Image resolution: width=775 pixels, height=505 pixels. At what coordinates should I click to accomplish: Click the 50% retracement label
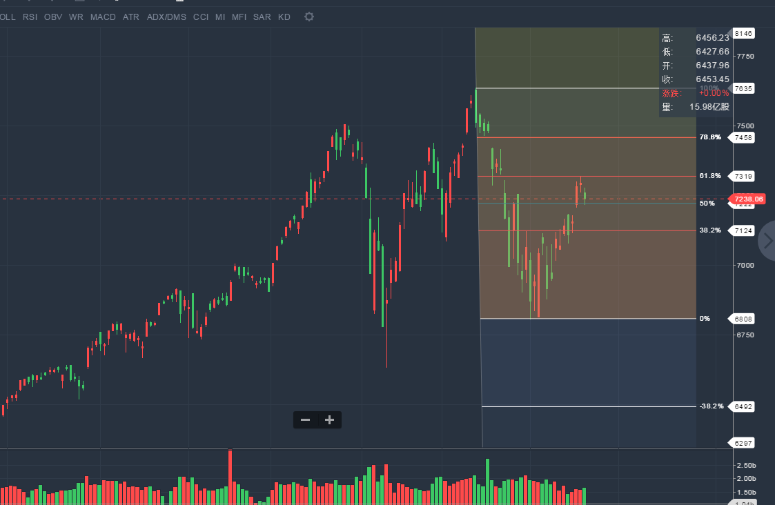(x=707, y=204)
